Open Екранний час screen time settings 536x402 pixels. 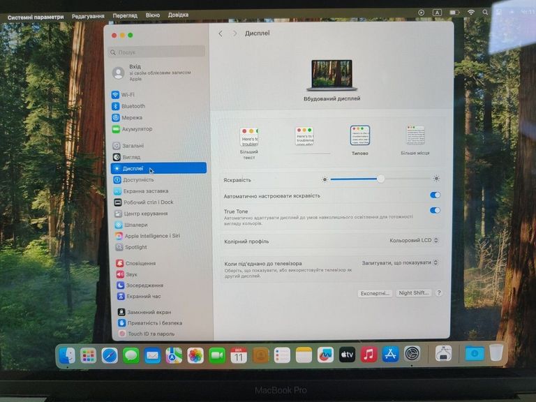139,296
